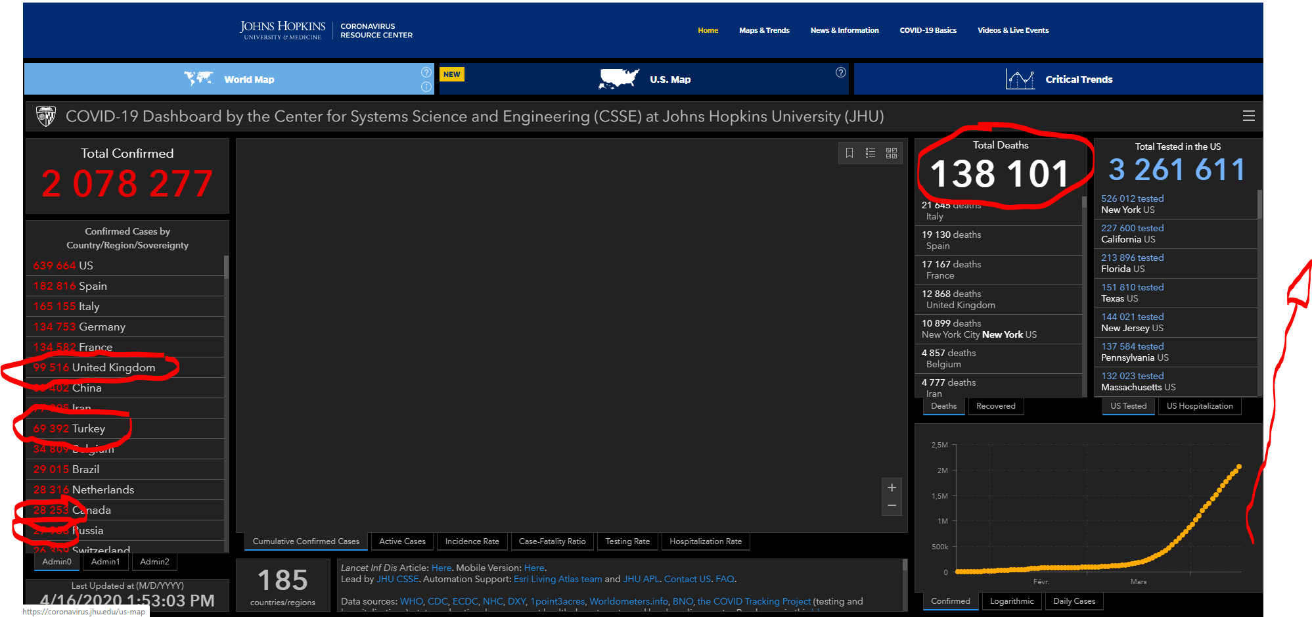The image size is (1312, 617).
Task: Open the Mobile Version Here link
Action: coord(533,568)
